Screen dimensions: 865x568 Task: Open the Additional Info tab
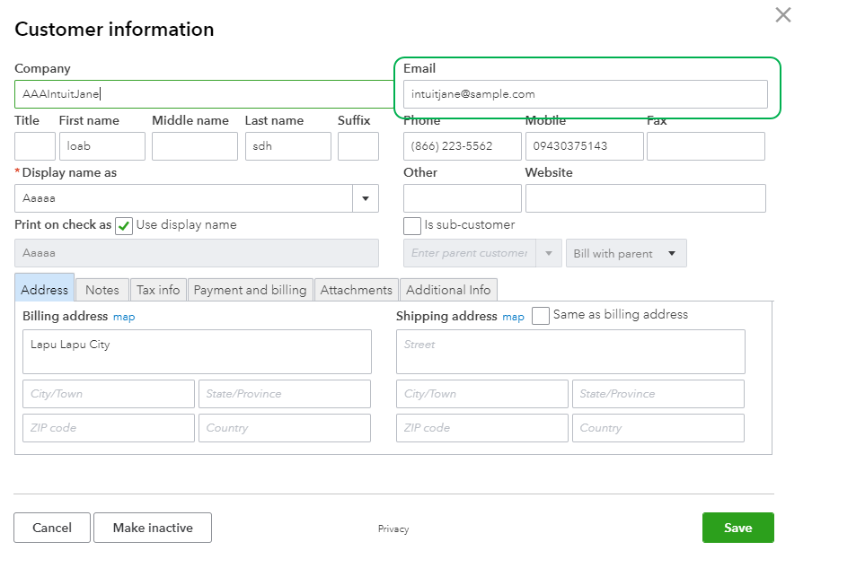(448, 290)
